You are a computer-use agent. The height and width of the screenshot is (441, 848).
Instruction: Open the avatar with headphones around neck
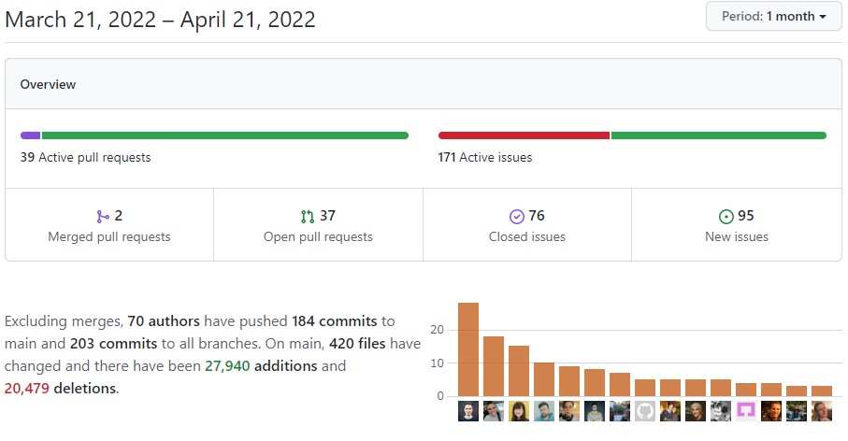[569, 411]
